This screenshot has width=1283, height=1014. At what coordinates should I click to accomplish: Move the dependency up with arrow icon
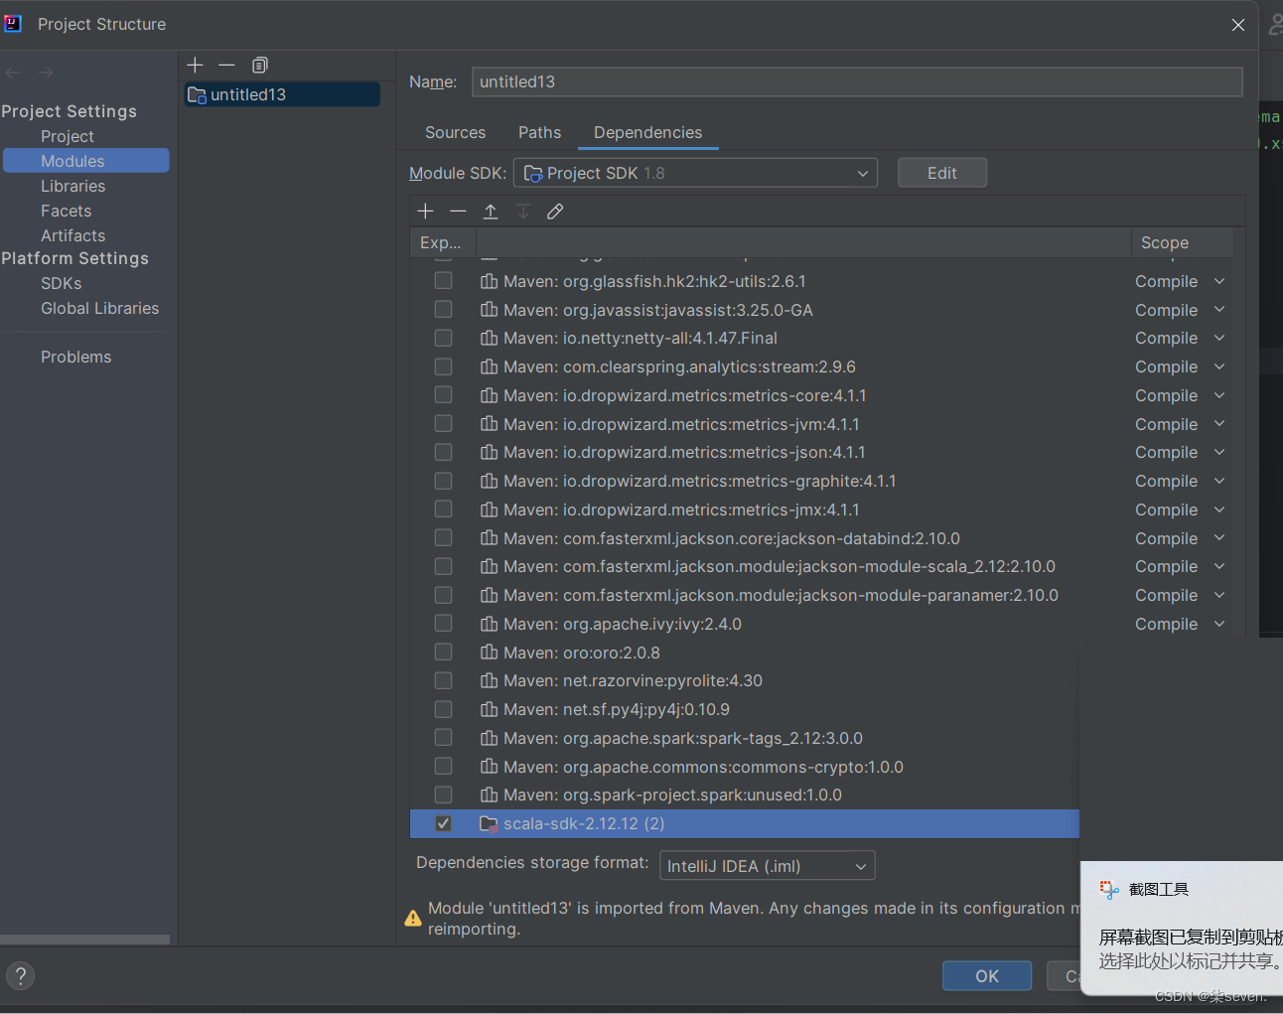(491, 211)
